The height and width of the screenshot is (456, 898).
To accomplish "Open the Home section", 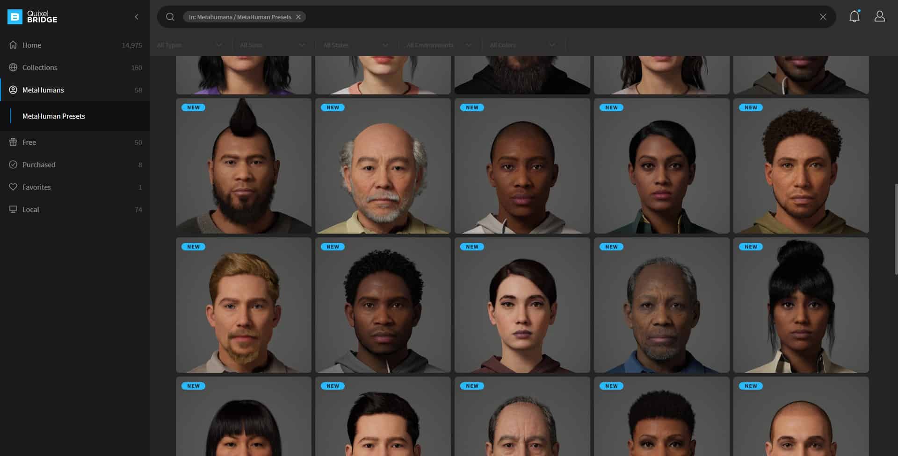I will pyautogui.click(x=75, y=45).
